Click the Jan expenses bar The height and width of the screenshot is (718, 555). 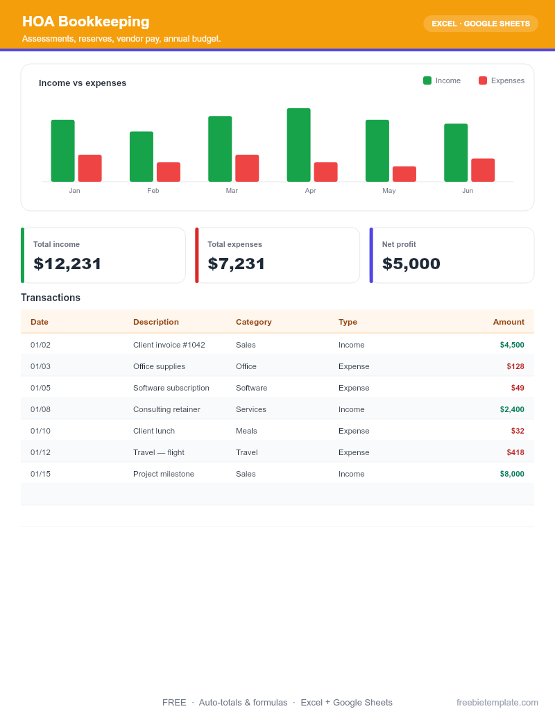point(89,168)
